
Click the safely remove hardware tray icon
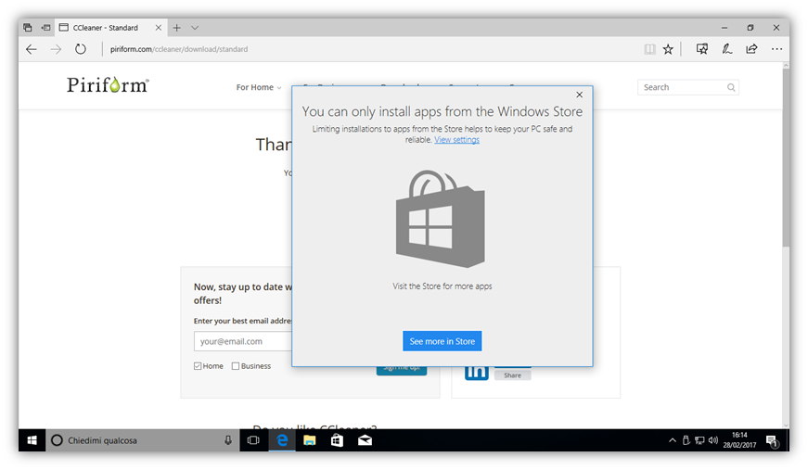tap(686, 440)
